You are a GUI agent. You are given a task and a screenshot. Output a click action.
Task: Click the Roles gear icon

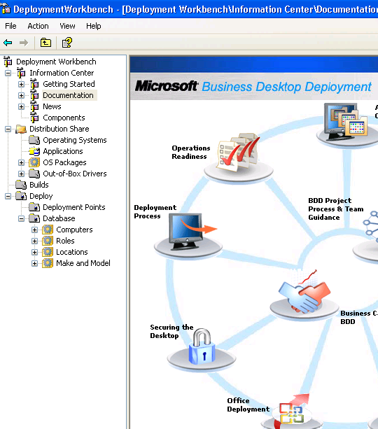pos(48,241)
